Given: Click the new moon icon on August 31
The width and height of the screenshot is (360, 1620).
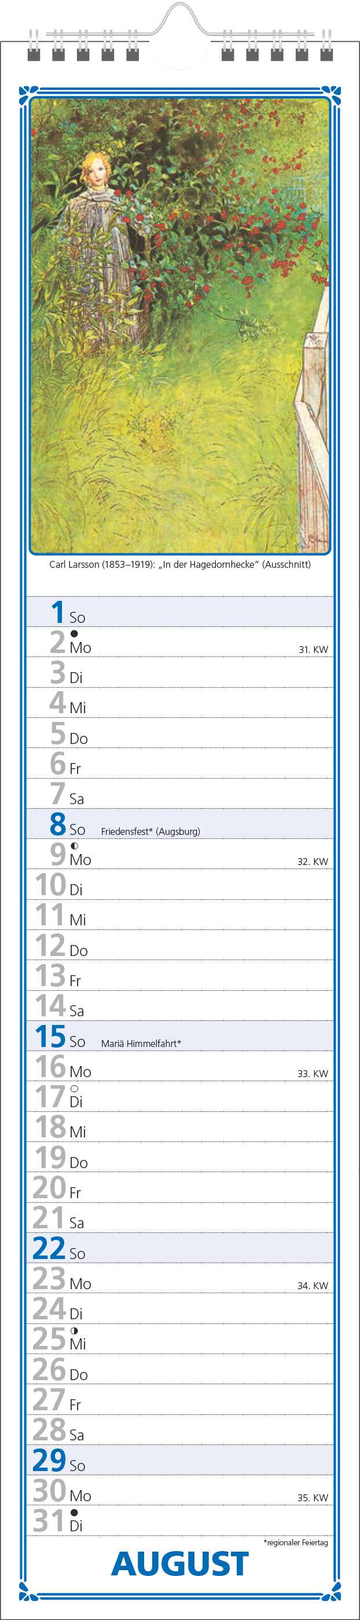Looking at the screenshot, I should [x=74, y=1512].
